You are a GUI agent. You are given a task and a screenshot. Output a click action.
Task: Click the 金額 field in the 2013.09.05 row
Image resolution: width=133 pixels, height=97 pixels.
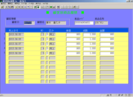click(x=107, y=34)
